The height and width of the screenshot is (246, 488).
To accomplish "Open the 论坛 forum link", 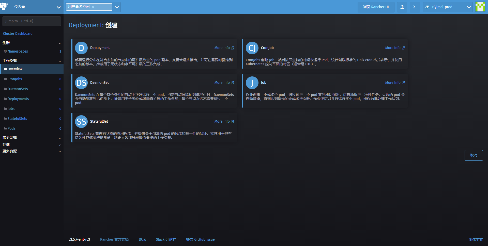I will (142, 239).
